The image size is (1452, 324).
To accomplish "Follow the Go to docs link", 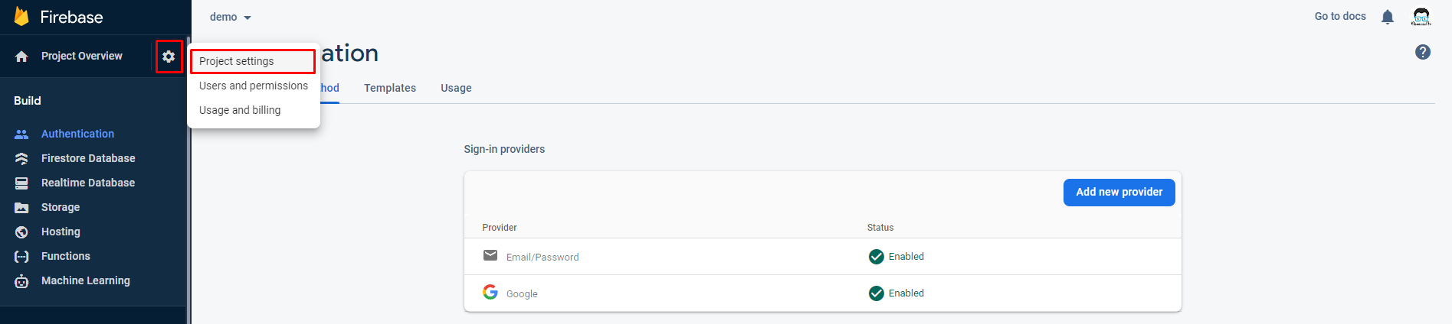I will coord(1340,16).
